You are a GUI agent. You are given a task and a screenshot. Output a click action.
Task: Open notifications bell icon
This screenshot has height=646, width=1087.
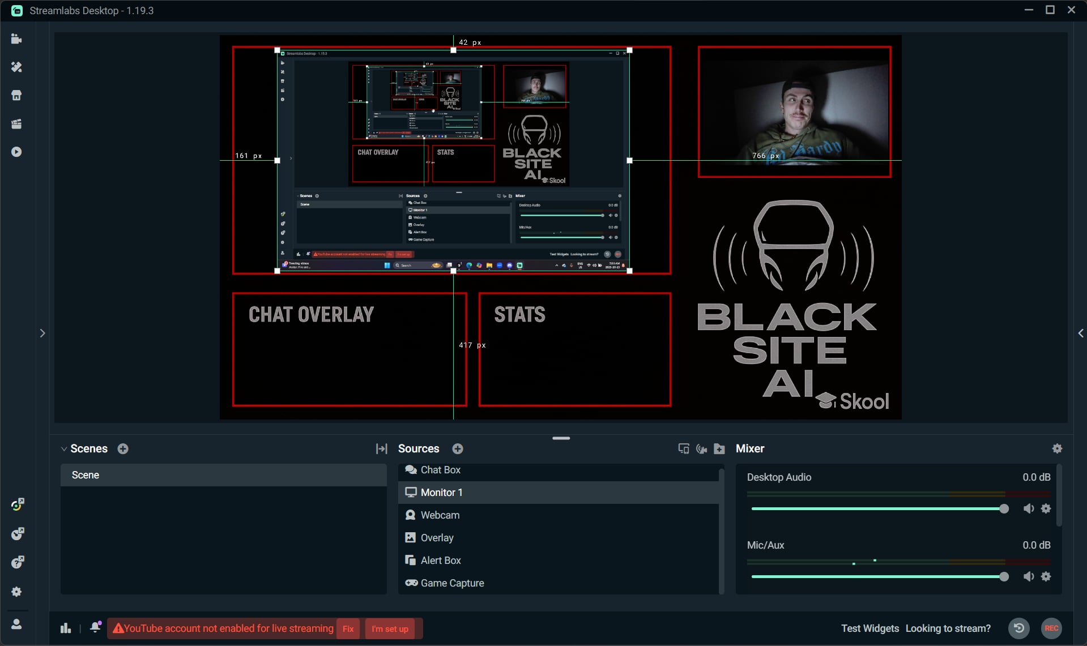95,627
